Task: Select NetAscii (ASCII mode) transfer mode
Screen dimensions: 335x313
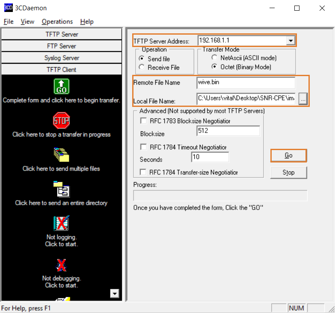Action: pos(215,58)
